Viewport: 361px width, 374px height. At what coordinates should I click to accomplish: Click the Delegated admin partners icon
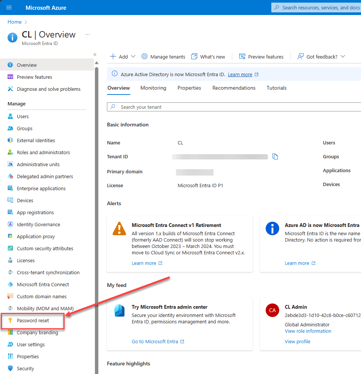[10, 176]
